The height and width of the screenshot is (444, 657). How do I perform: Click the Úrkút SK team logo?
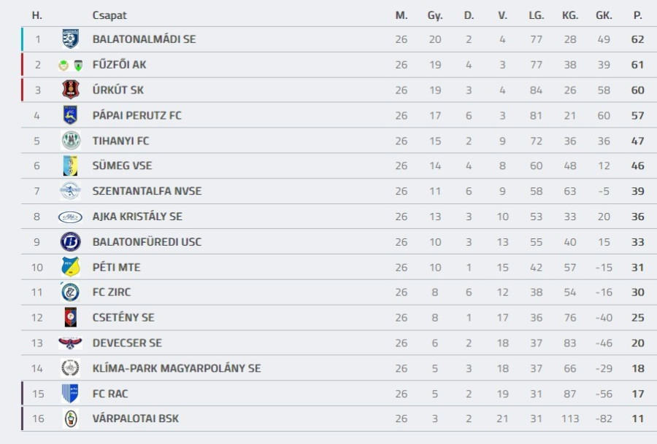pyautogui.click(x=70, y=90)
